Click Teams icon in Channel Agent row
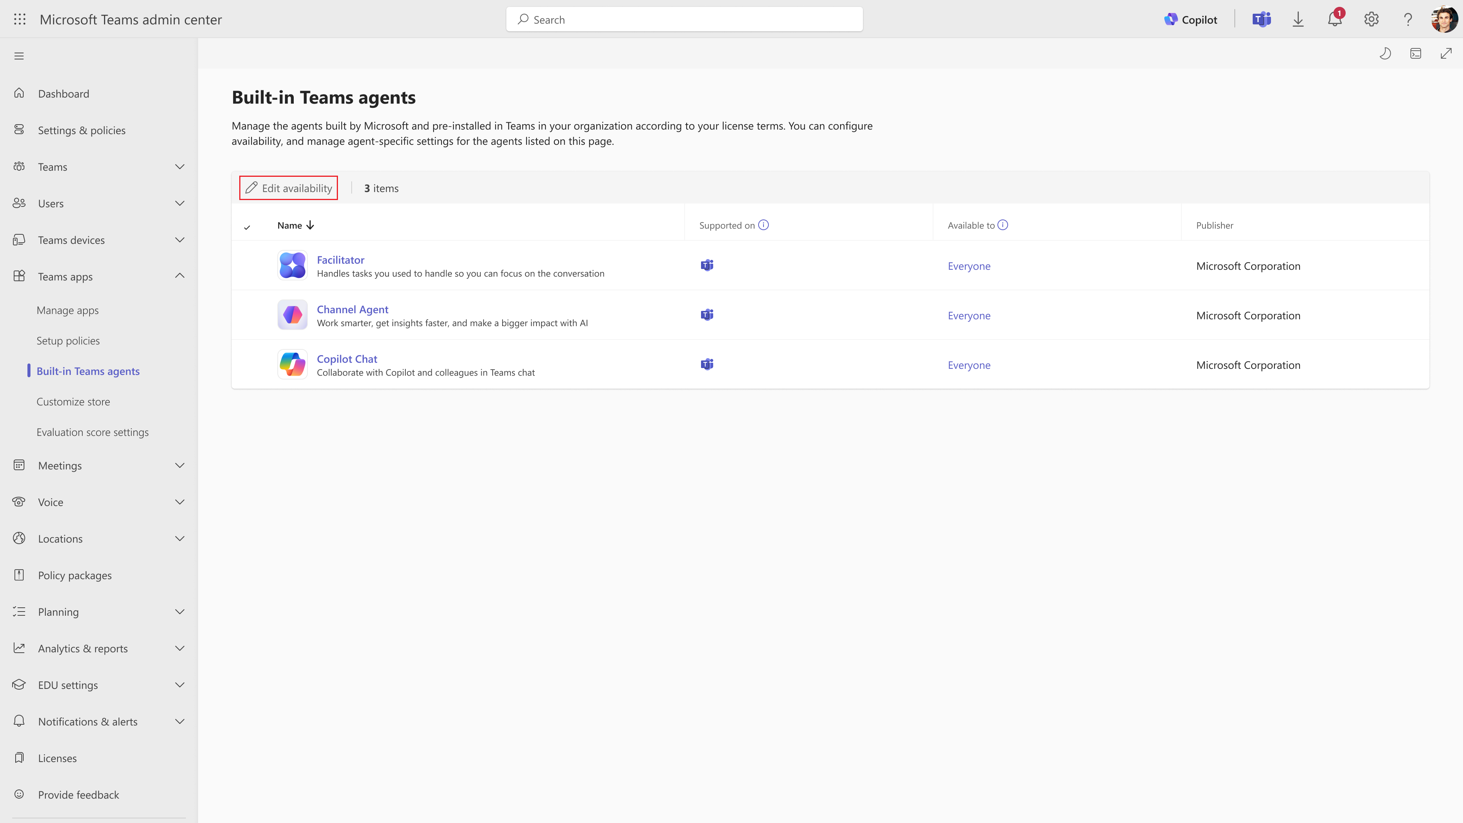The width and height of the screenshot is (1463, 823). click(707, 315)
